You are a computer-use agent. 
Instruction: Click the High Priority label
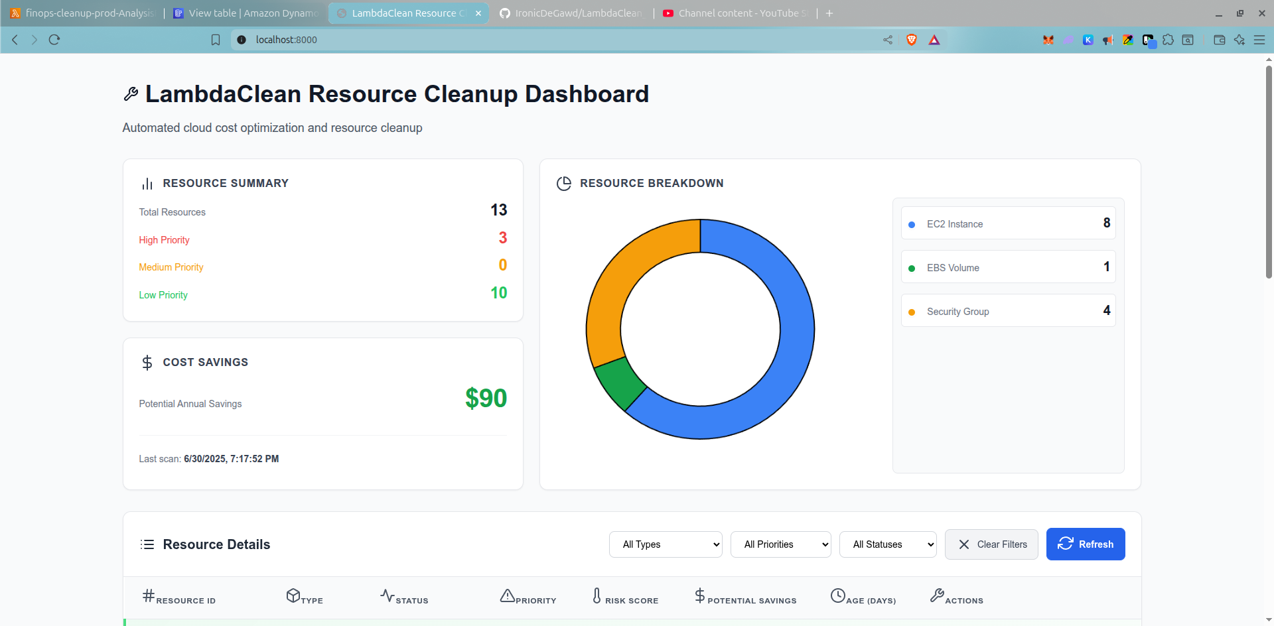(164, 240)
